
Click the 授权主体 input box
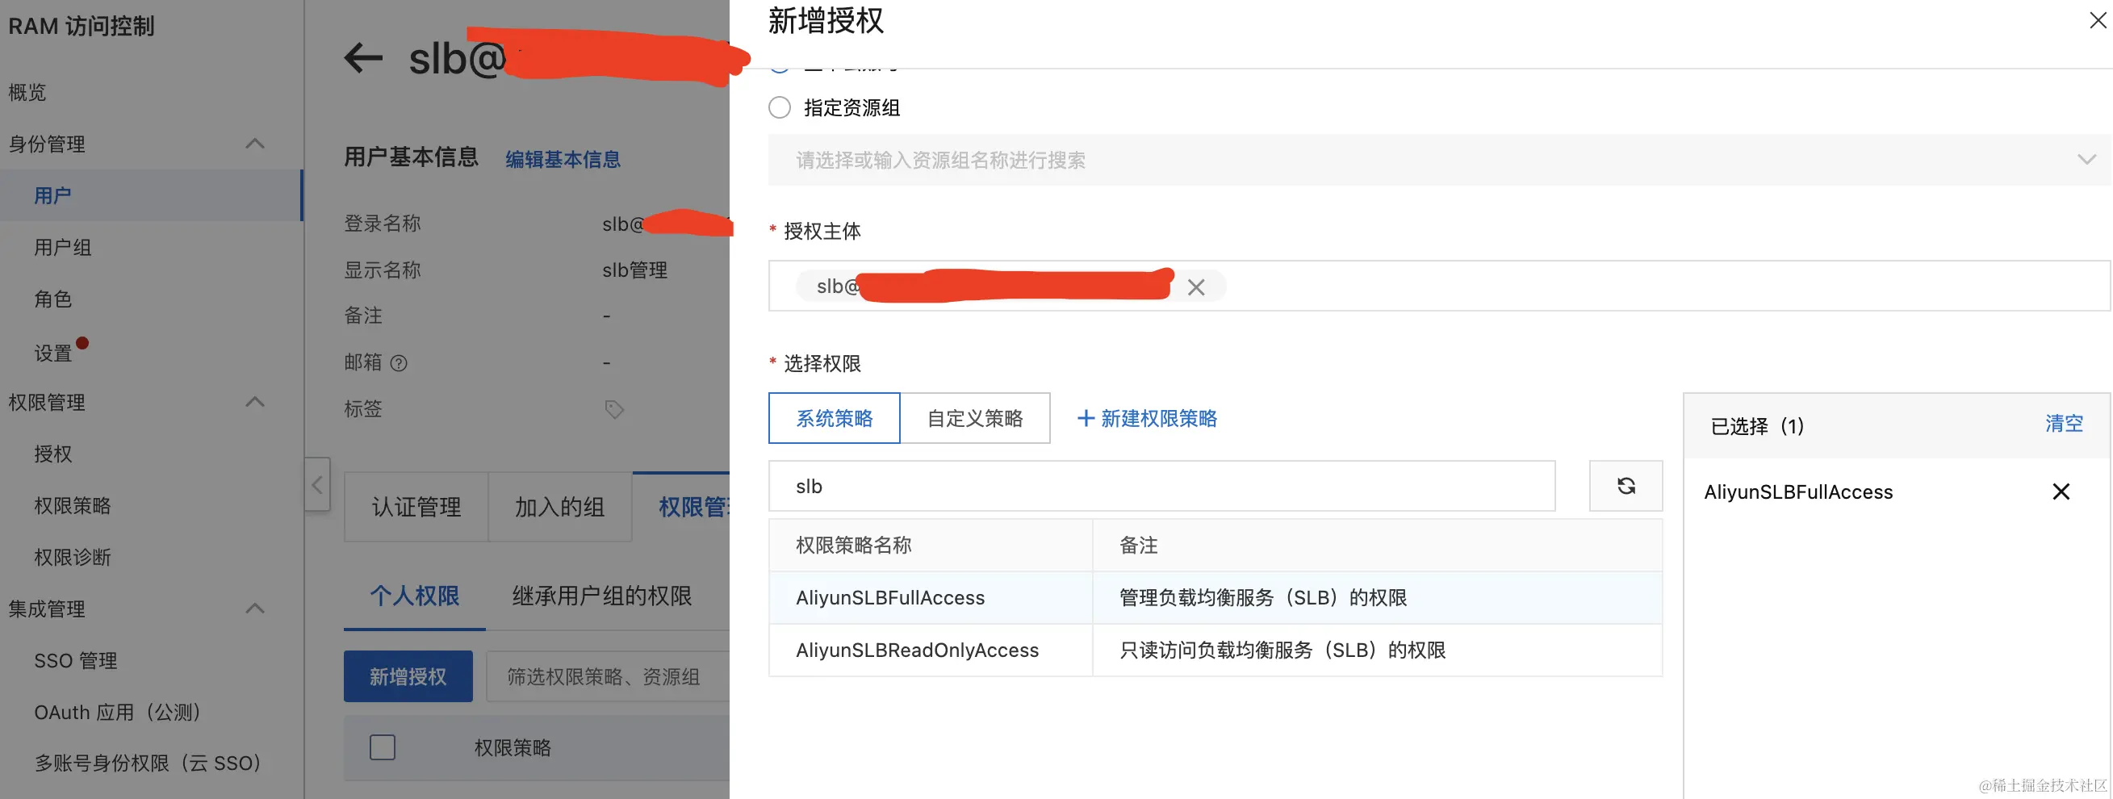(x=1439, y=287)
